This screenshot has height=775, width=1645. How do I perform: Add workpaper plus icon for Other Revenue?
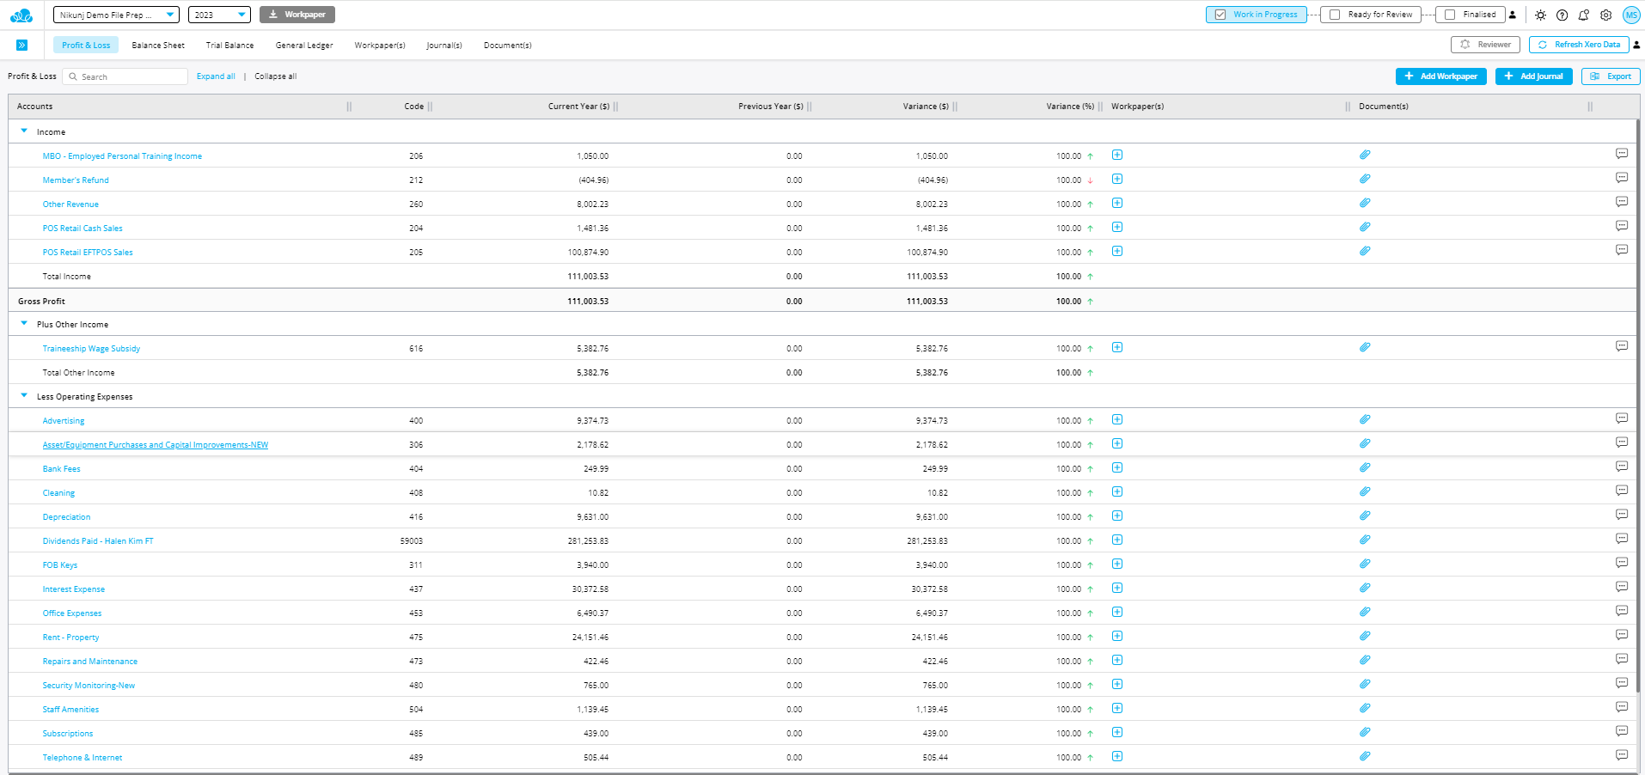coord(1117,204)
